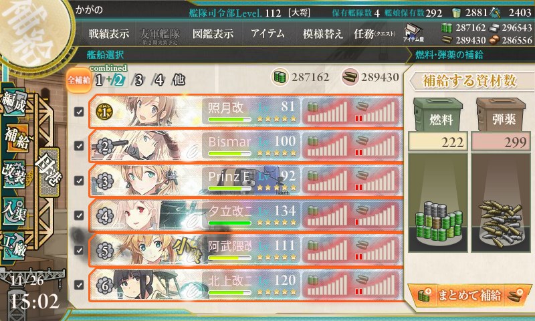The image size is (535, 321).
Task: Open the アイテム屋 item shop icon
Action: coord(413,33)
